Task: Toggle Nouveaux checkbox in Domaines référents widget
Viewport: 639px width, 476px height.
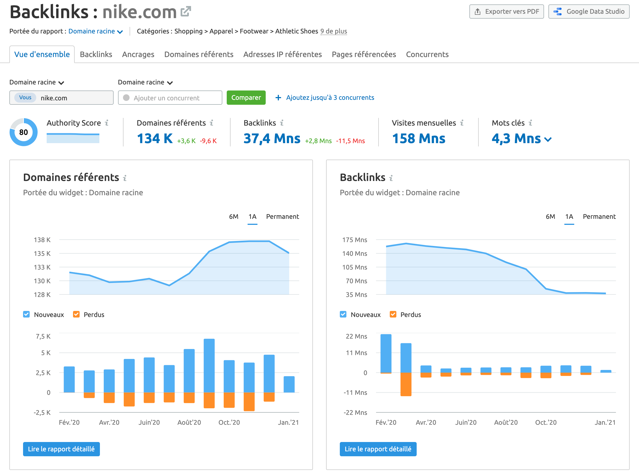Action: pyautogui.click(x=26, y=314)
